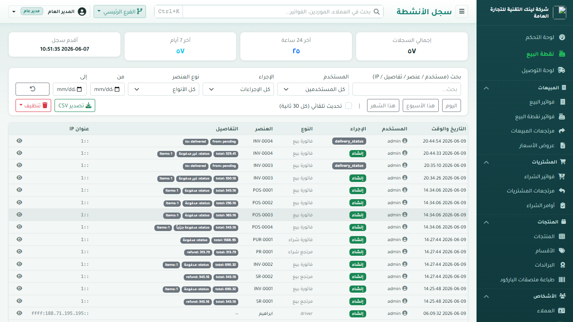Viewport: 573px width, 322px height.
Task: Click the delivery truck icon beside لوحة التوصيل
Action: 562,70
